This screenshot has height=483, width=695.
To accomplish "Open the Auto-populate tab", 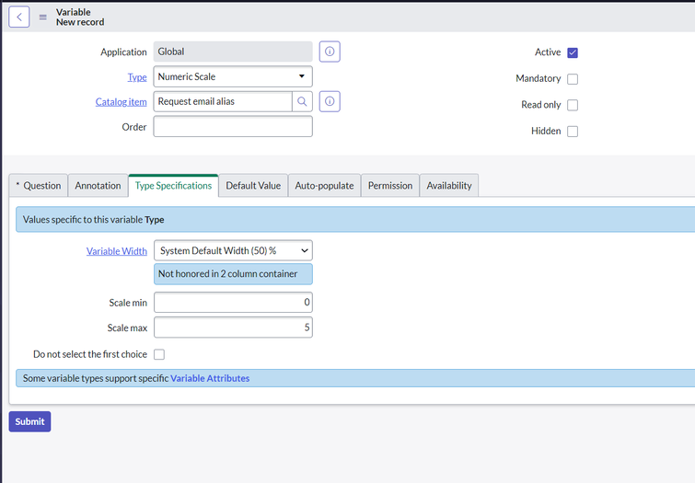I will [x=324, y=186].
